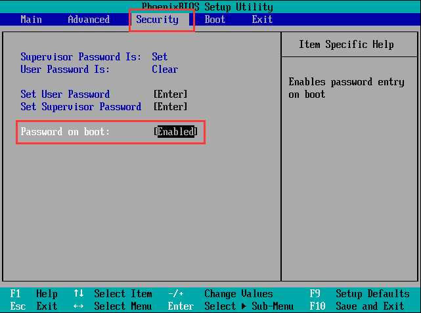
Task: Click the Supervisor Password Is label
Action: (x=81, y=57)
